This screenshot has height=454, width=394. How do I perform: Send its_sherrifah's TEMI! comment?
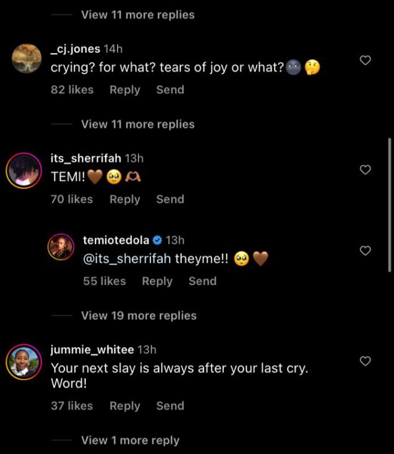170,199
